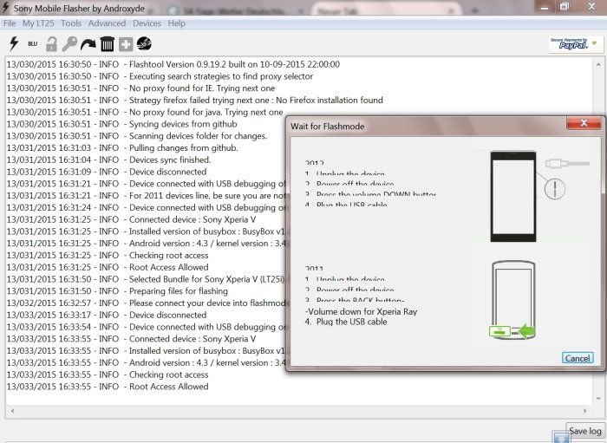Close the Wait for Flashmode dialog

584,123
